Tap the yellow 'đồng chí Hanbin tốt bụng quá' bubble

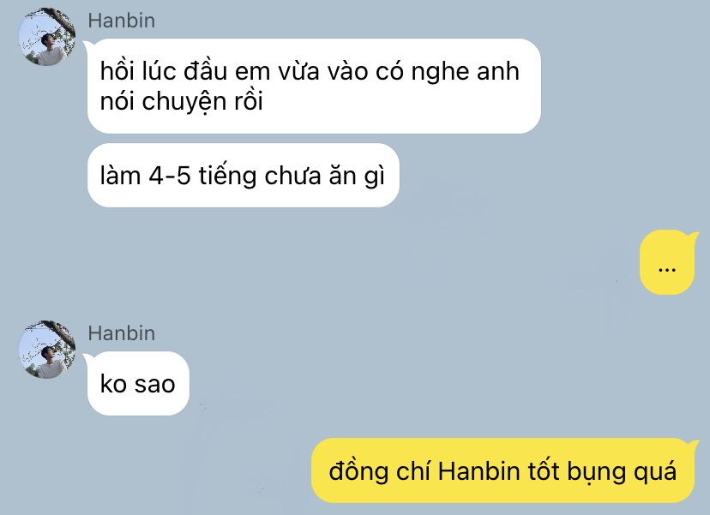click(504, 470)
